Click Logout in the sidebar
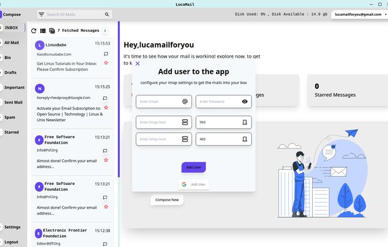The height and width of the screenshot is (247, 388). 11,242
